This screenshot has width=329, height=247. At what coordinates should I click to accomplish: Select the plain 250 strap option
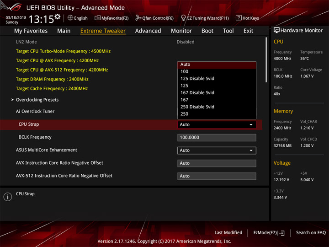tap(217, 114)
